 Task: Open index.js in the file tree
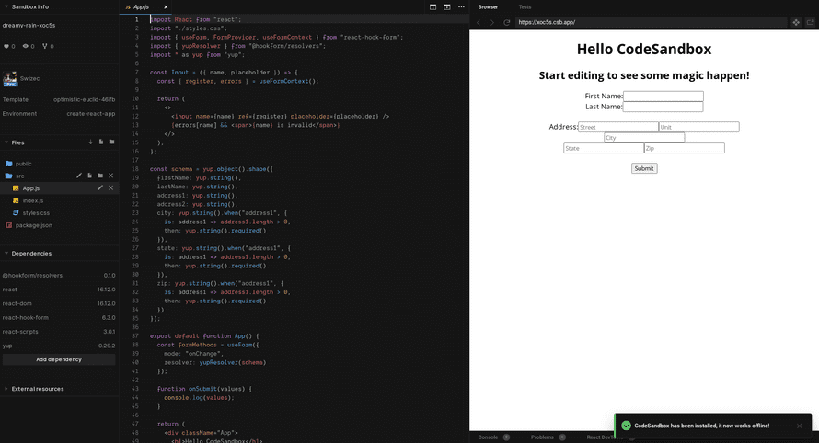click(33, 200)
